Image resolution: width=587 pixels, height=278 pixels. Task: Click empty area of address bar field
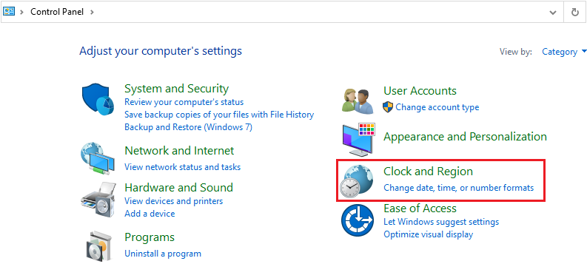click(318, 12)
